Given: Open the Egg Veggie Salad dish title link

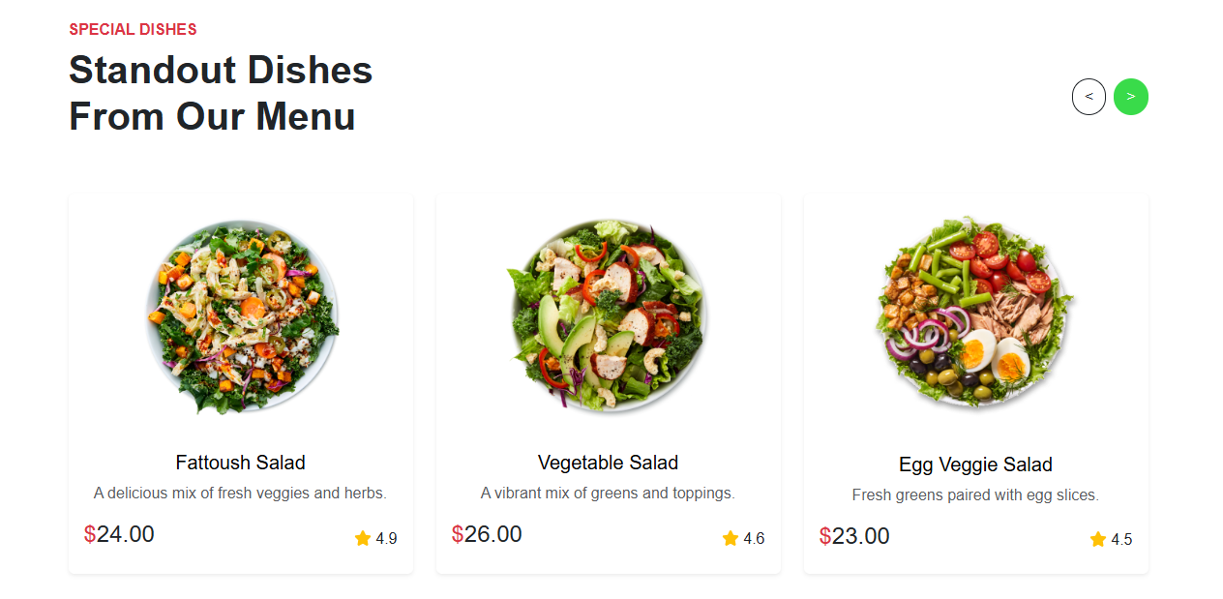Looking at the screenshot, I should click(x=975, y=464).
